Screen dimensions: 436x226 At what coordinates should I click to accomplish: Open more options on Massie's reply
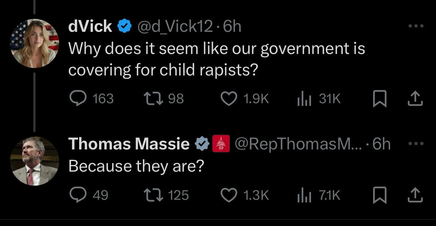click(416, 144)
